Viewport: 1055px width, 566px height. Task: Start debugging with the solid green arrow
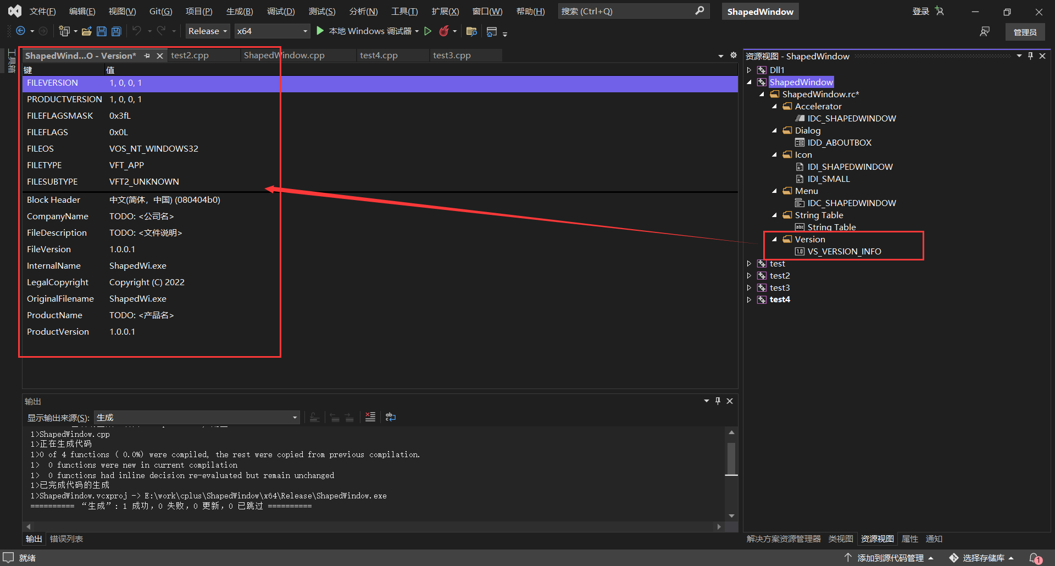click(x=320, y=31)
